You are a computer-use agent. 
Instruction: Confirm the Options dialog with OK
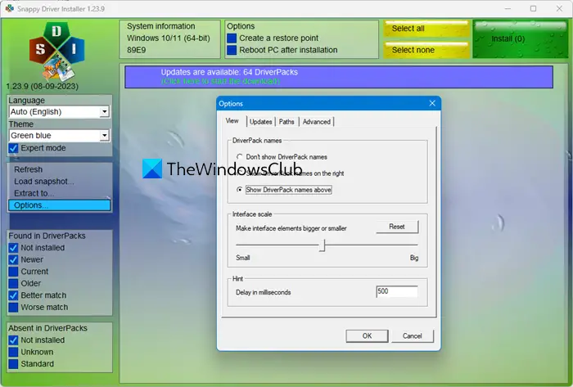coord(367,336)
